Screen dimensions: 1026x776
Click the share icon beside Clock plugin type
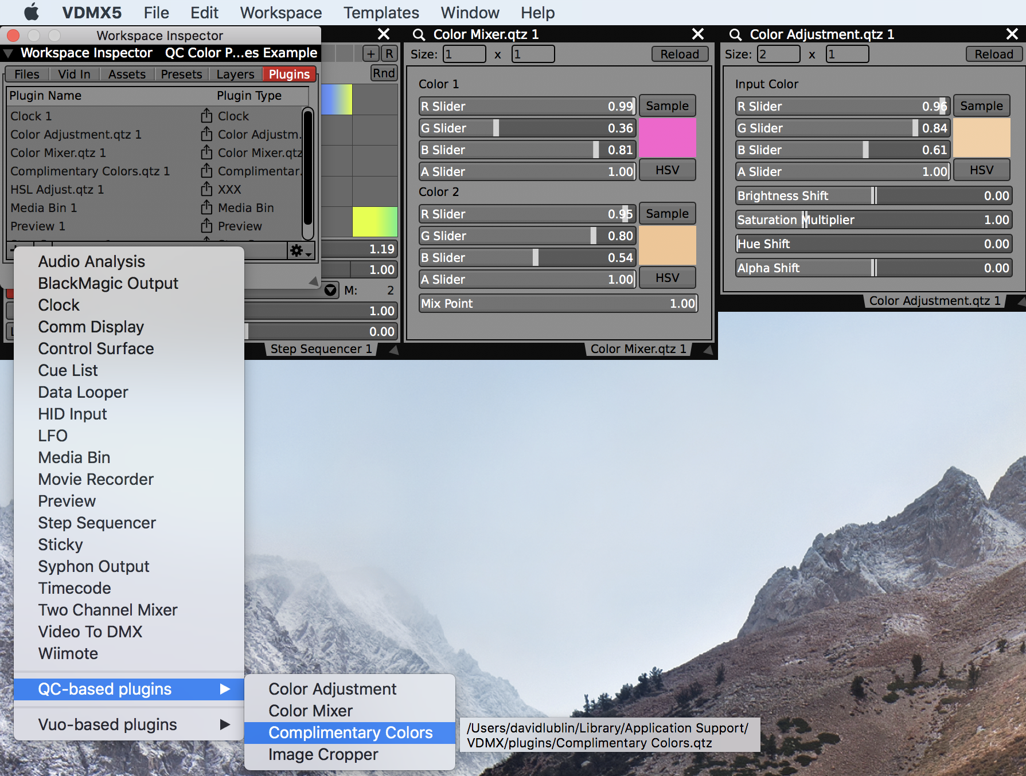pyautogui.click(x=206, y=116)
